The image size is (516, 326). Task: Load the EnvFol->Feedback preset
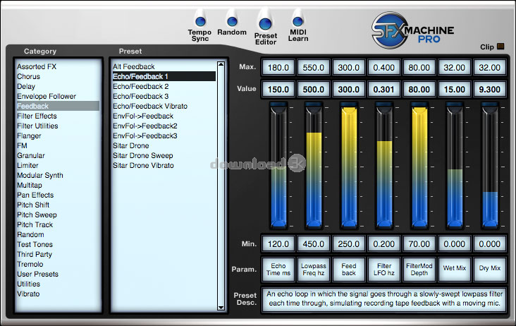143,116
